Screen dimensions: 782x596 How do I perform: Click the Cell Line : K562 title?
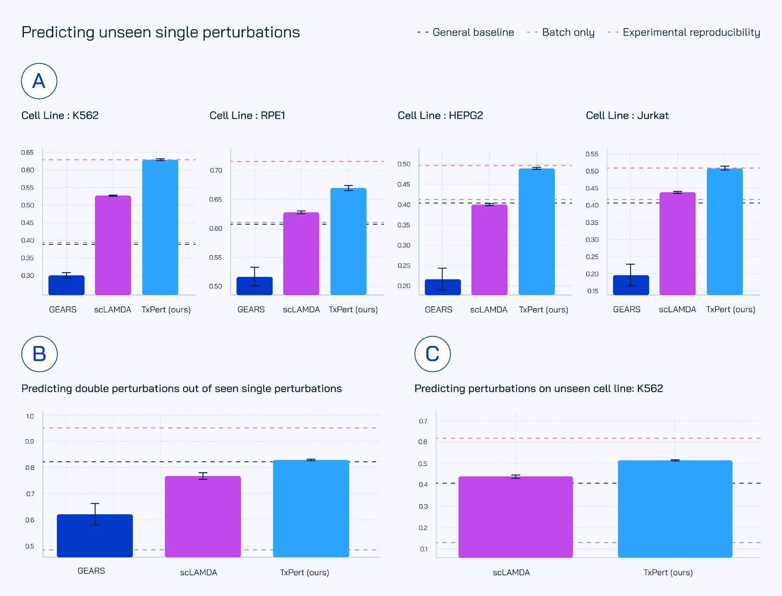coord(60,116)
